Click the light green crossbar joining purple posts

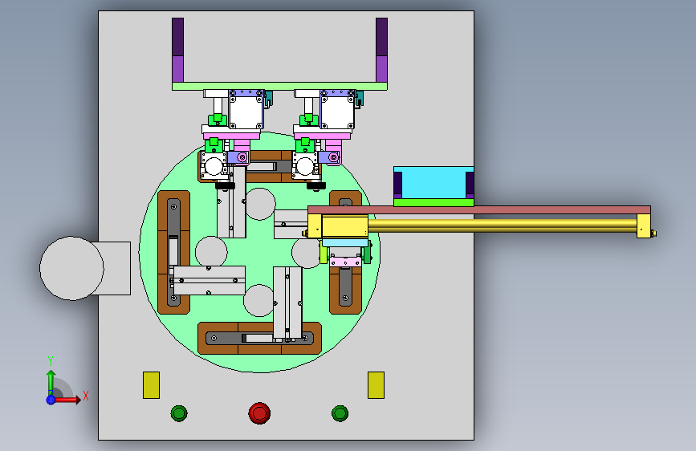[x=279, y=86]
